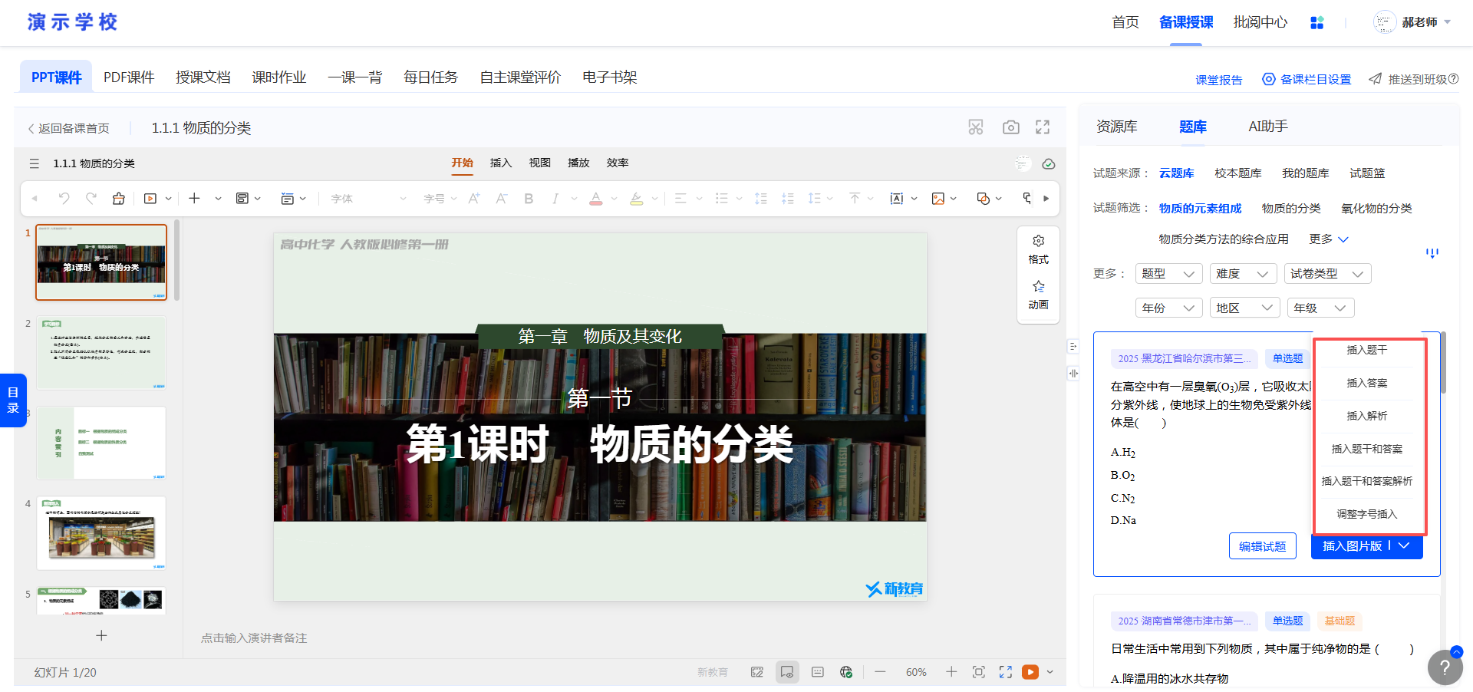Click the fit-slide-to-window icon

coord(978,672)
